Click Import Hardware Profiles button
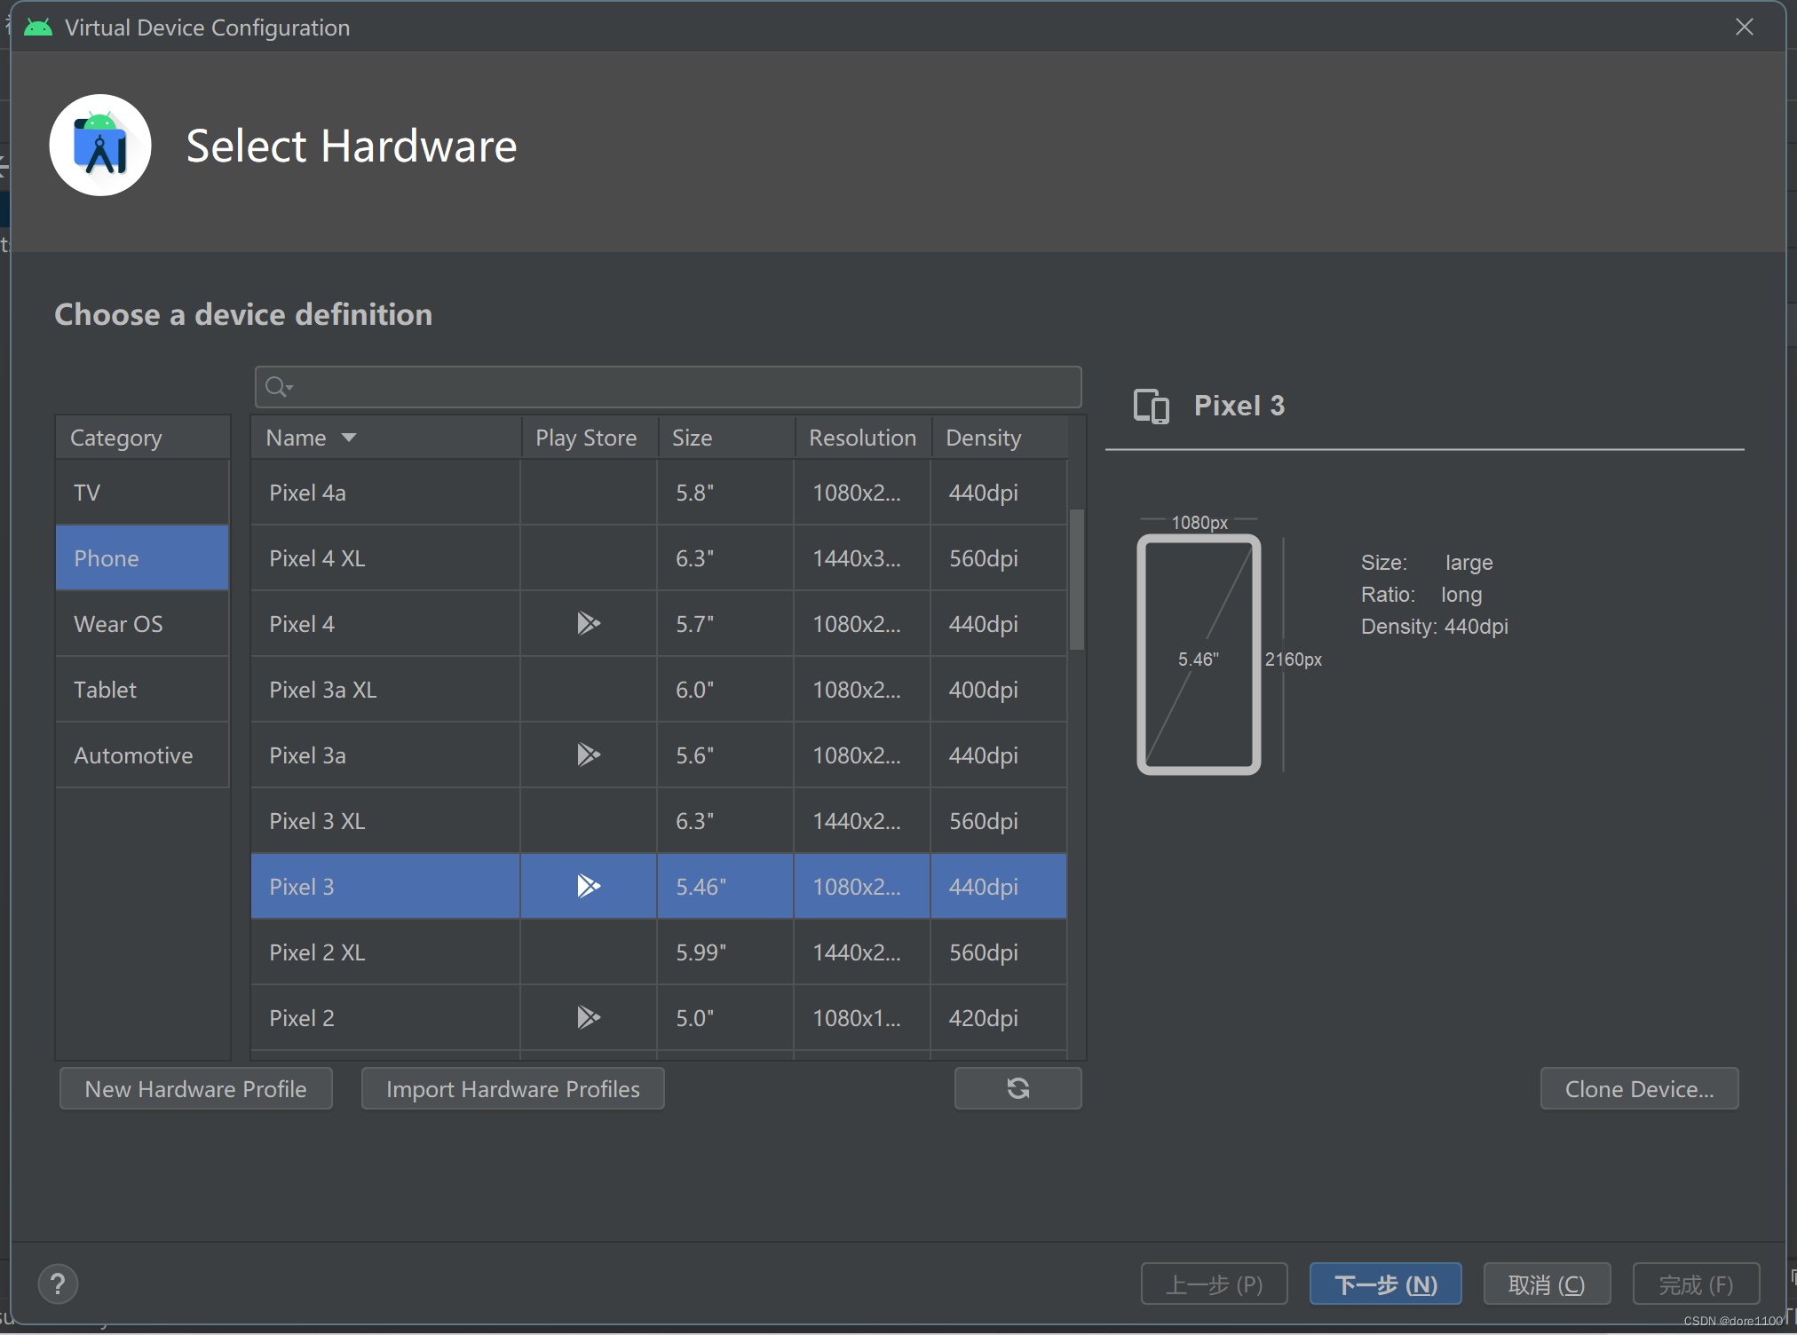The width and height of the screenshot is (1797, 1335). point(512,1088)
